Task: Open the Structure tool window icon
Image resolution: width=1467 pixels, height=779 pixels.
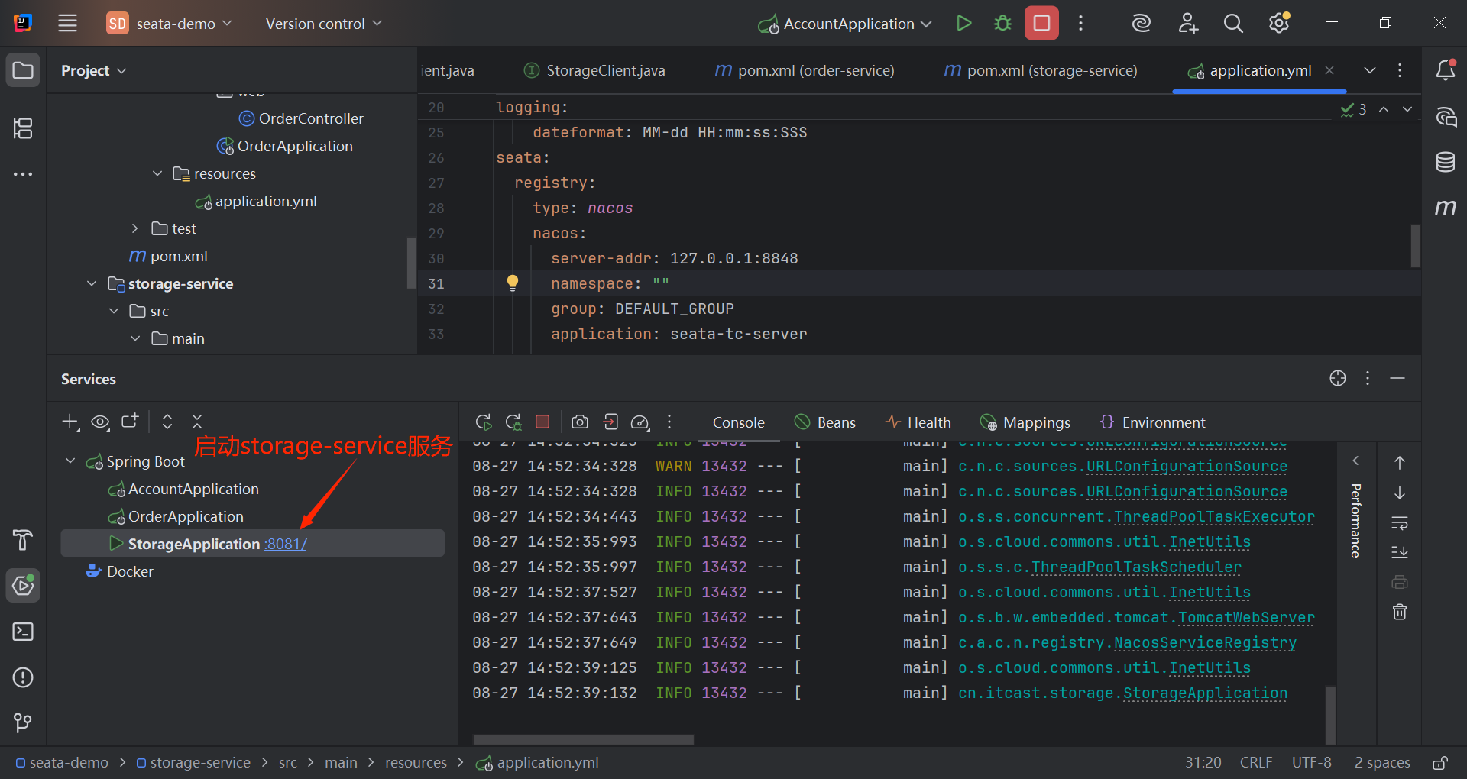Action: (x=23, y=128)
